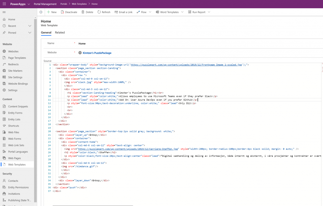The image size is (323, 206).
Task: Click the Refresh button
Action: (104, 12)
